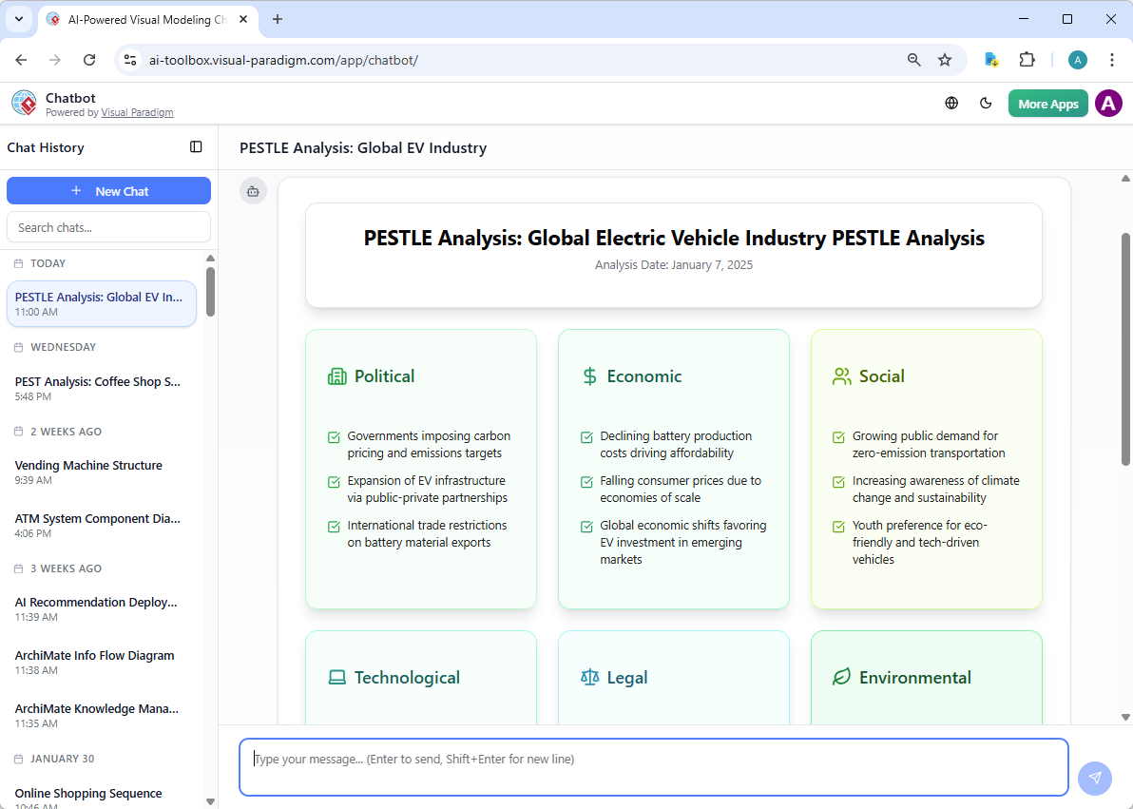Collapse the Chat History sidebar panel icon
1133x809 pixels.
pos(196,146)
